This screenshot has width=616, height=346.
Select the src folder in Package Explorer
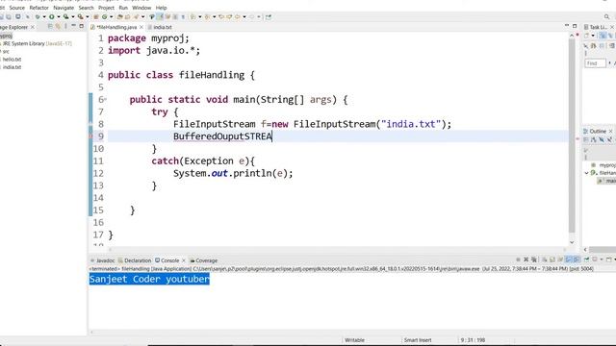pyautogui.click(x=6, y=51)
